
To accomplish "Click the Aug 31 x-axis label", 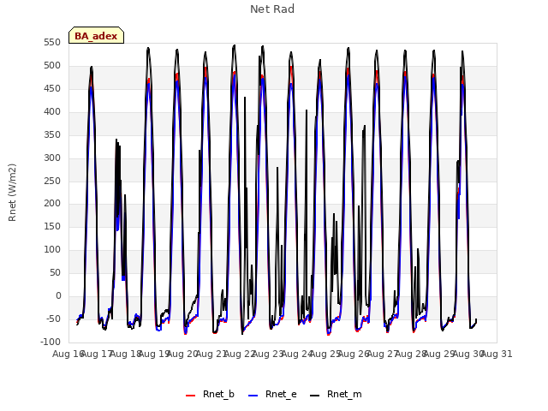I will 497,354.
